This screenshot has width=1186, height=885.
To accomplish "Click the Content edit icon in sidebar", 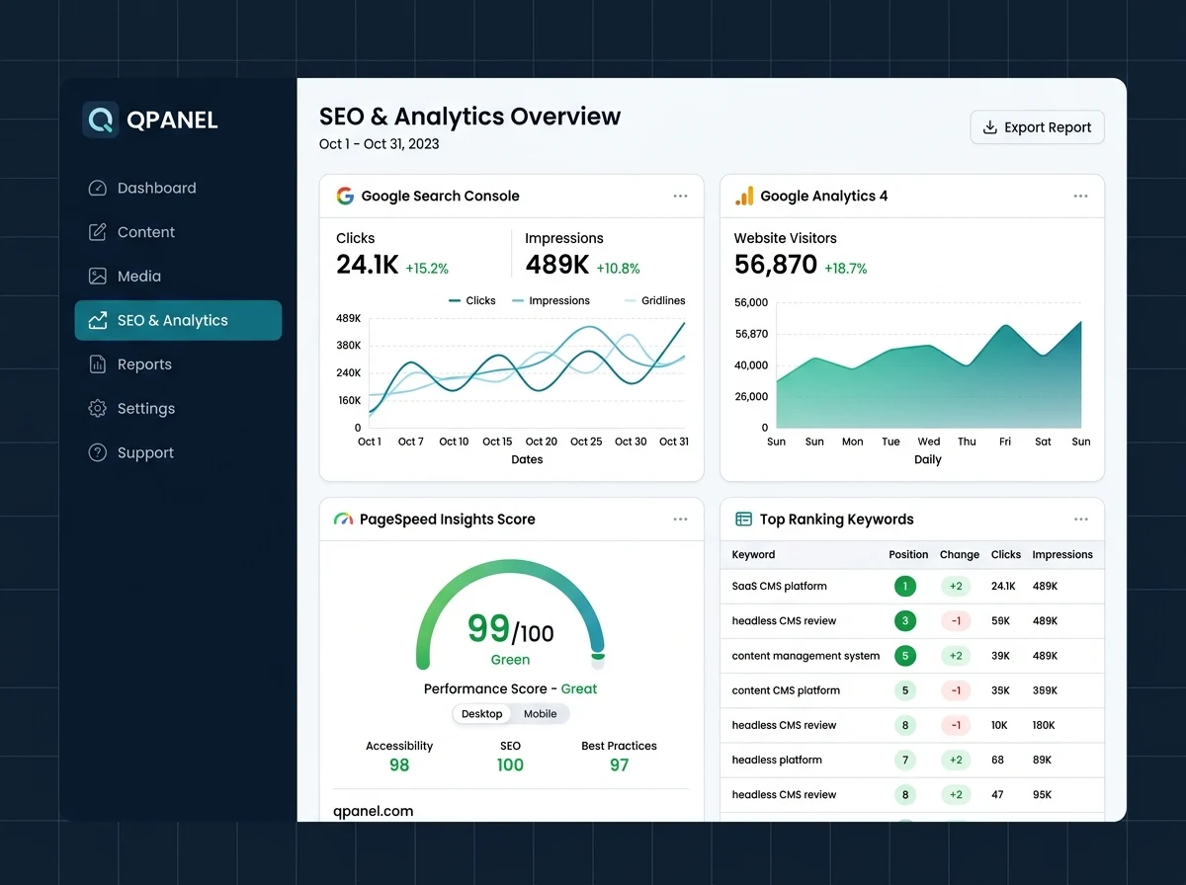I will pyautogui.click(x=97, y=232).
